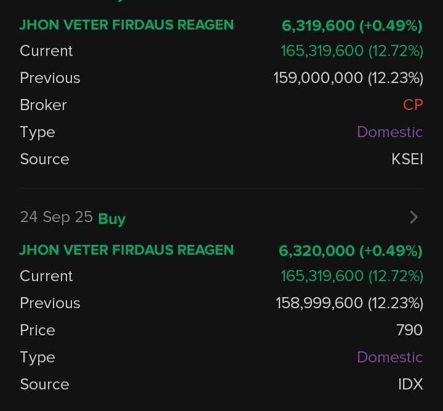Tap the red CP broker code
The width and height of the screenshot is (443, 411).
click(x=413, y=105)
